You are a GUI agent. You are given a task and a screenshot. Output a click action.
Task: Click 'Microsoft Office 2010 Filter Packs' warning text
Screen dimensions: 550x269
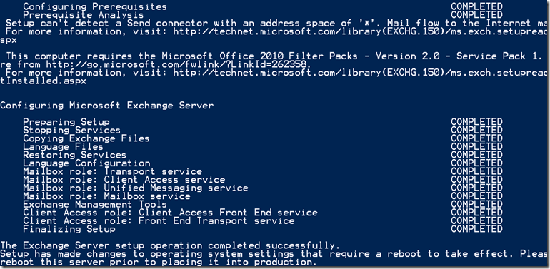[259, 56]
